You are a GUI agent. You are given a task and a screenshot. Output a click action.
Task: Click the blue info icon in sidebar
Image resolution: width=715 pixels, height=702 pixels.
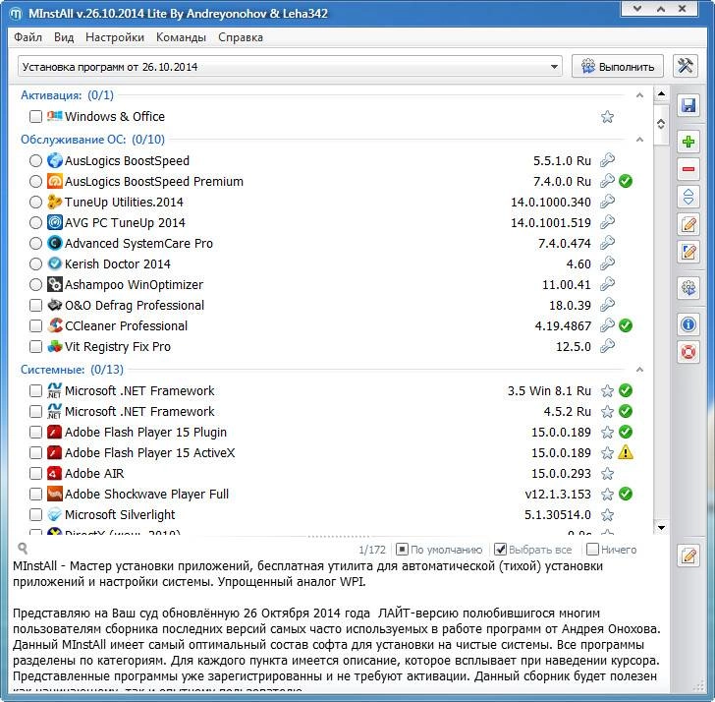click(688, 324)
